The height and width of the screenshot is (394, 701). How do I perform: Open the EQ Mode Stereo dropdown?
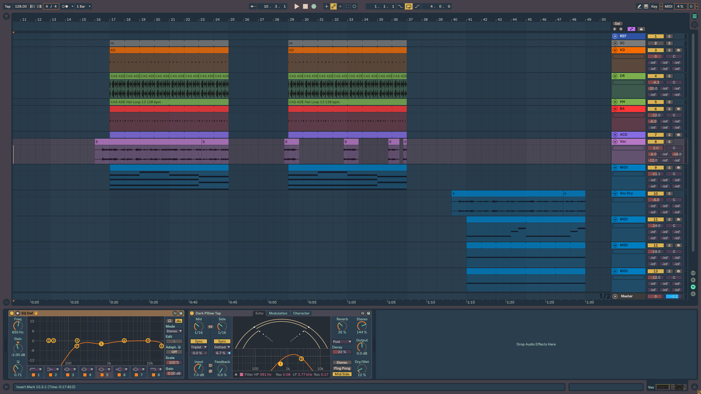[174, 331]
